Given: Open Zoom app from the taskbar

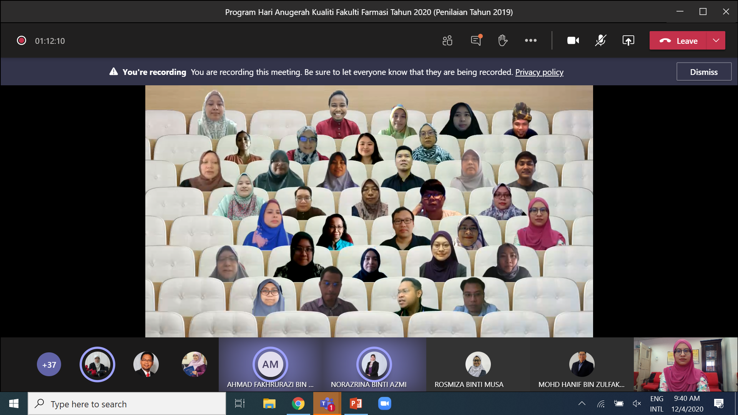Looking at the screenshot, I should (384, 403).
